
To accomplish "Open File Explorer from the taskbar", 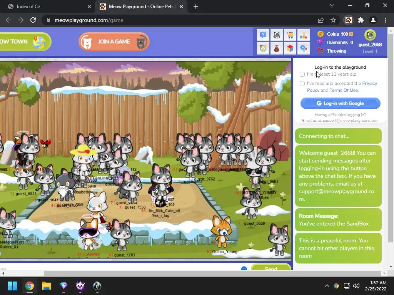I will coord(47,286).
